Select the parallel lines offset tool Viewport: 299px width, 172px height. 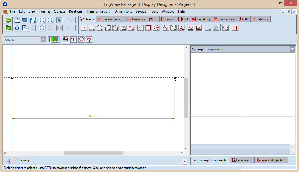point(141,28)
